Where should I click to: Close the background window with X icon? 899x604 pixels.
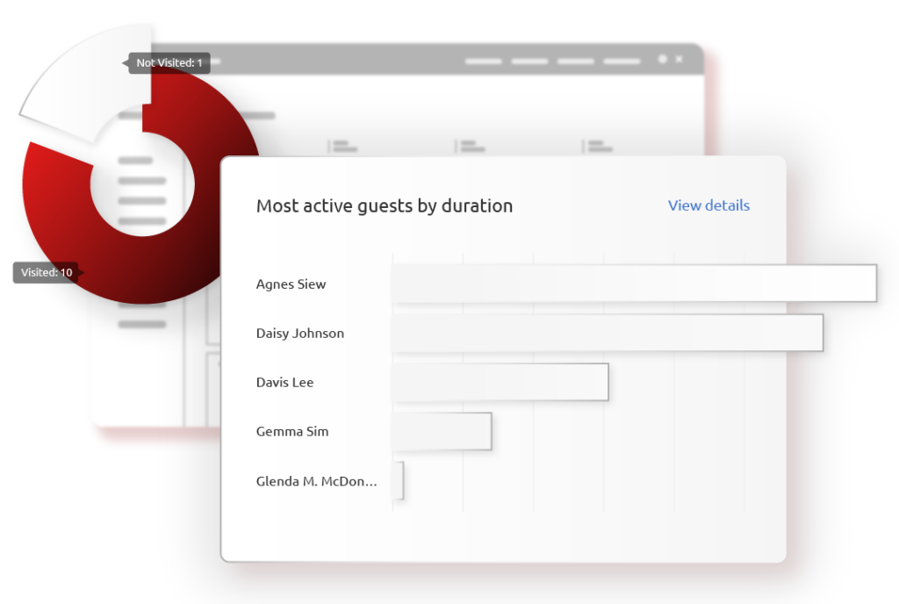(680, 60)
